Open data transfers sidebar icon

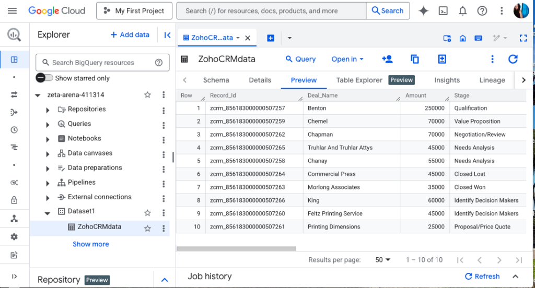[14, 95]
